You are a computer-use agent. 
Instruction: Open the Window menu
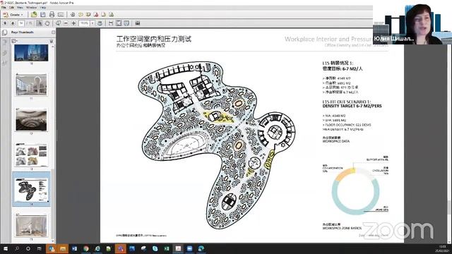(x=31, y=8)
